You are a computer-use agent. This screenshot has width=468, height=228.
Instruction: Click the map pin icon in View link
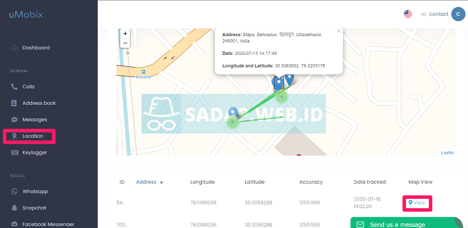point(411,202)
